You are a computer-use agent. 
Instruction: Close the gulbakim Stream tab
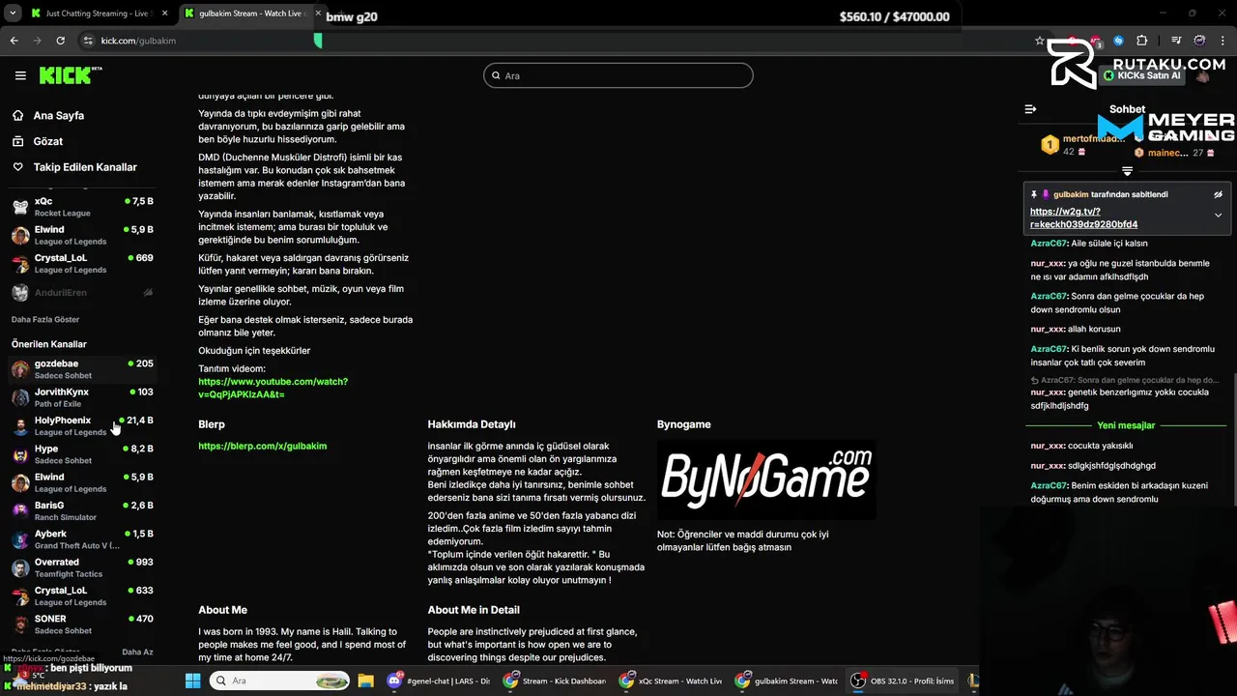click(317, 14)
